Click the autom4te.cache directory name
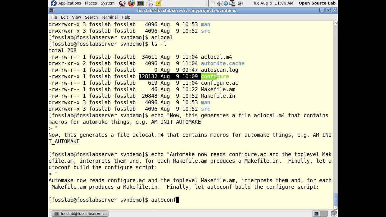Screen dimensions: 386x217 [223, 64]
